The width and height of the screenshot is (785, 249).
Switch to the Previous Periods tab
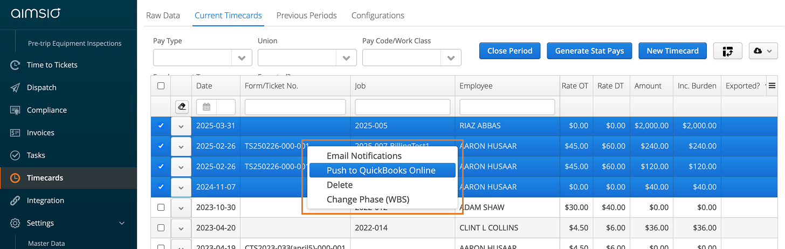[307, 16]
